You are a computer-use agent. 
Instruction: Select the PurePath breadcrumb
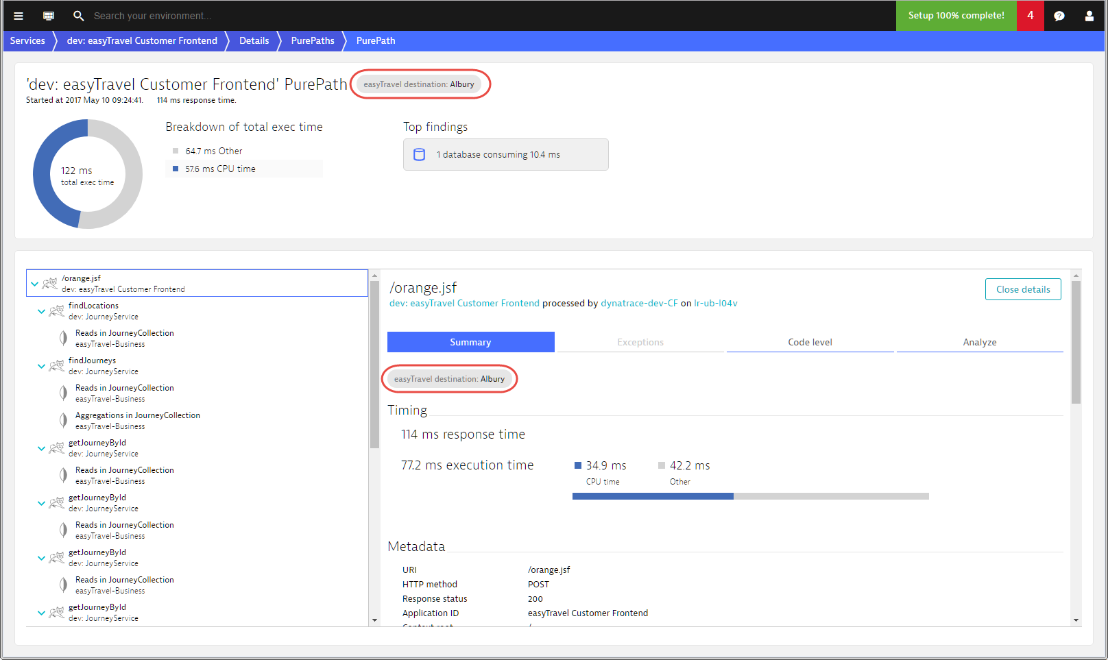tap(376, 40)
